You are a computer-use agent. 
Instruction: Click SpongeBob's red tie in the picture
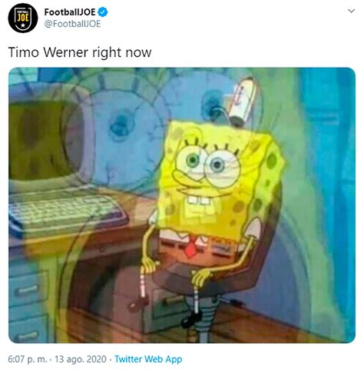191,247
